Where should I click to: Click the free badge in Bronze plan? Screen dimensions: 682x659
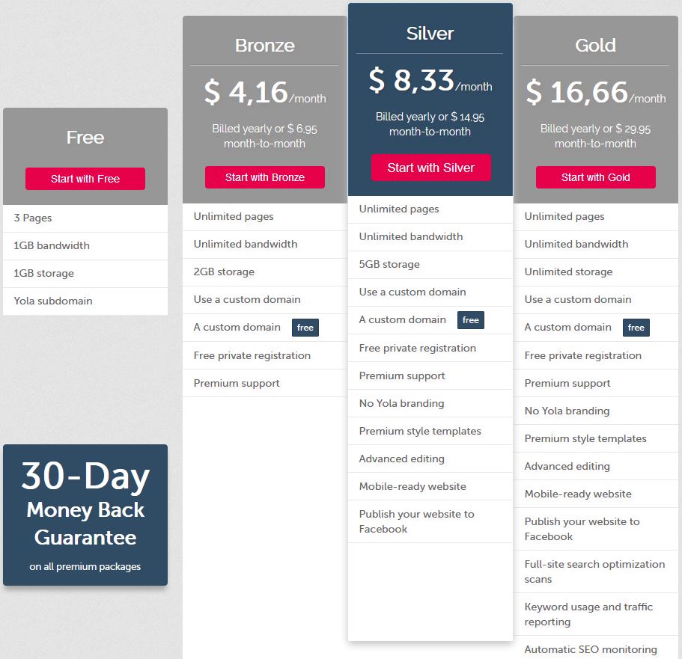coord(305,328)
